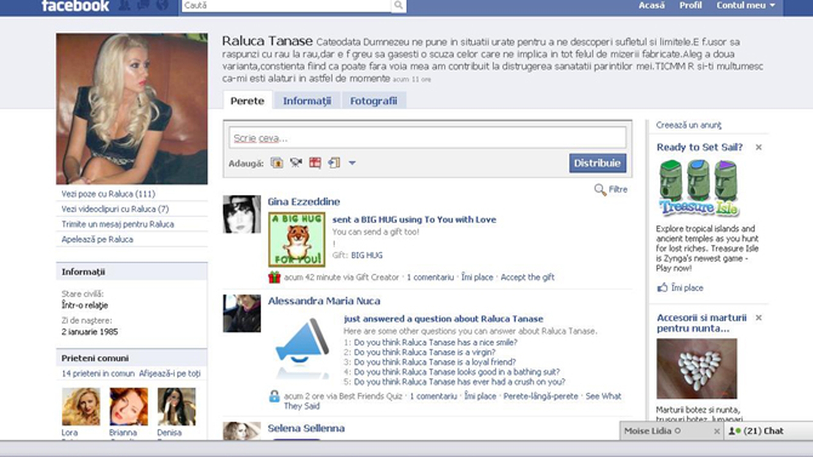Click Creează un anunț link
Screen dimensions: 813x457
689,125
